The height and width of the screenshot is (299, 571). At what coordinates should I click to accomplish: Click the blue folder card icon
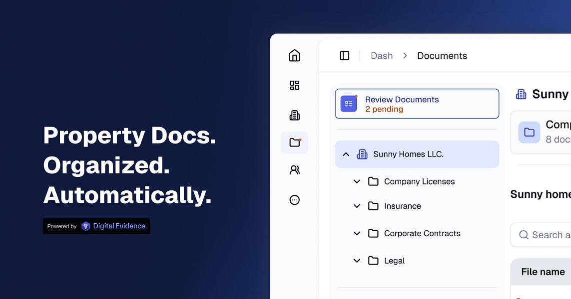tap(529, 132)
